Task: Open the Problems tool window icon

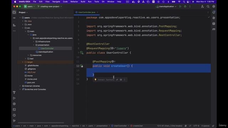Action: [14, 115]
